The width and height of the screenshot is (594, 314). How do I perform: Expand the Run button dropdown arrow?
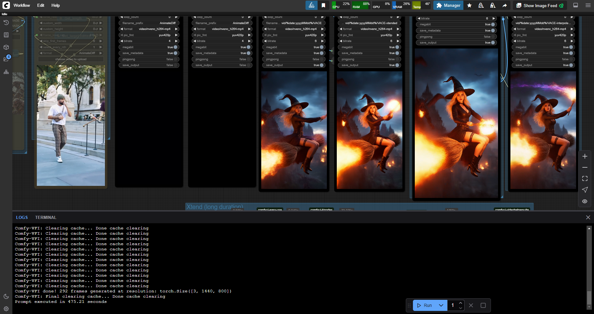tap(441, 305)
